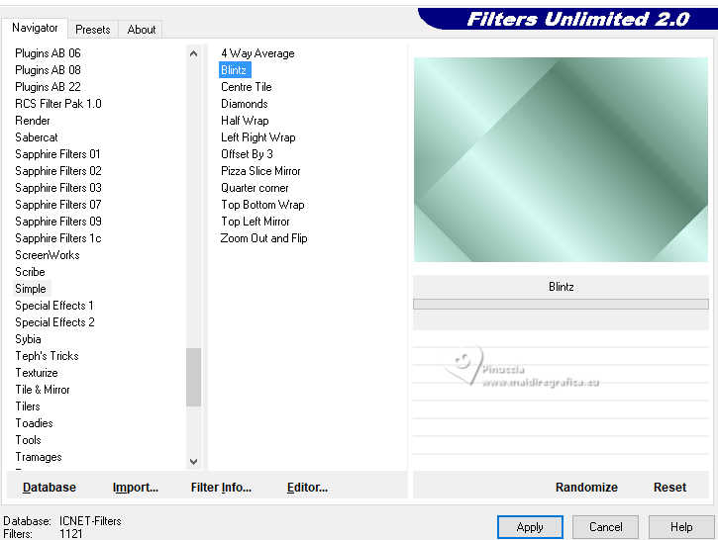The height and width of the screenshot is (540, 718).
Task: Open RCS Filter Pak 1.0 category
Action: point(58,104)
